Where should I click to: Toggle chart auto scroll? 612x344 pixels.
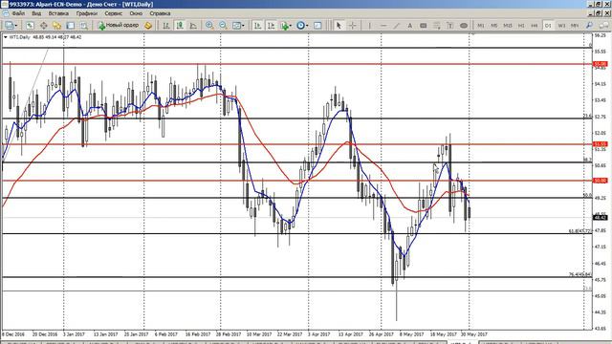coord(257,26)
